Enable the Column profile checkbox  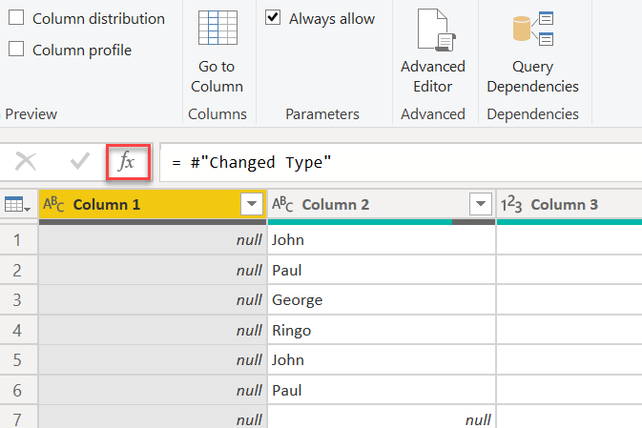point(16,50)
